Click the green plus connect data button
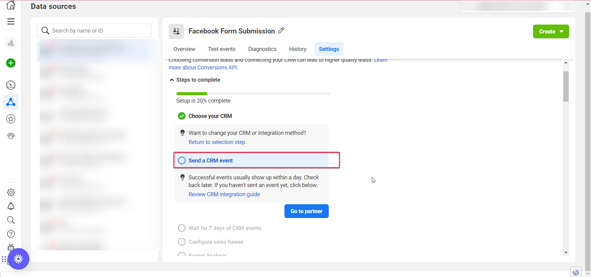The width and height of the screenshot is (591, 277). coord(11,63)
